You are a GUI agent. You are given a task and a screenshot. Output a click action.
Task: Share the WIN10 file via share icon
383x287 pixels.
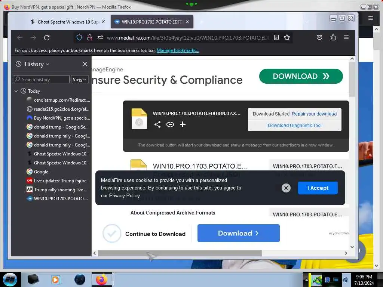(157, 124)
